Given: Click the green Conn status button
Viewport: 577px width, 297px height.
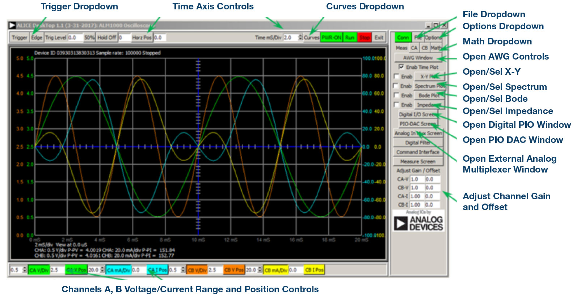Looking at the screenshot, I should pyautogui.click(x=403, y=38).
